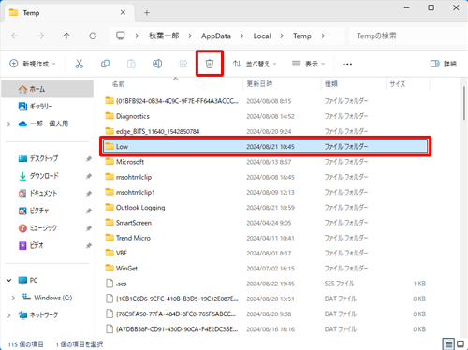The width and height of the screenshot is (468, 350).
Task: Click the Cut scissors icon
Action: tap(80, 64)
